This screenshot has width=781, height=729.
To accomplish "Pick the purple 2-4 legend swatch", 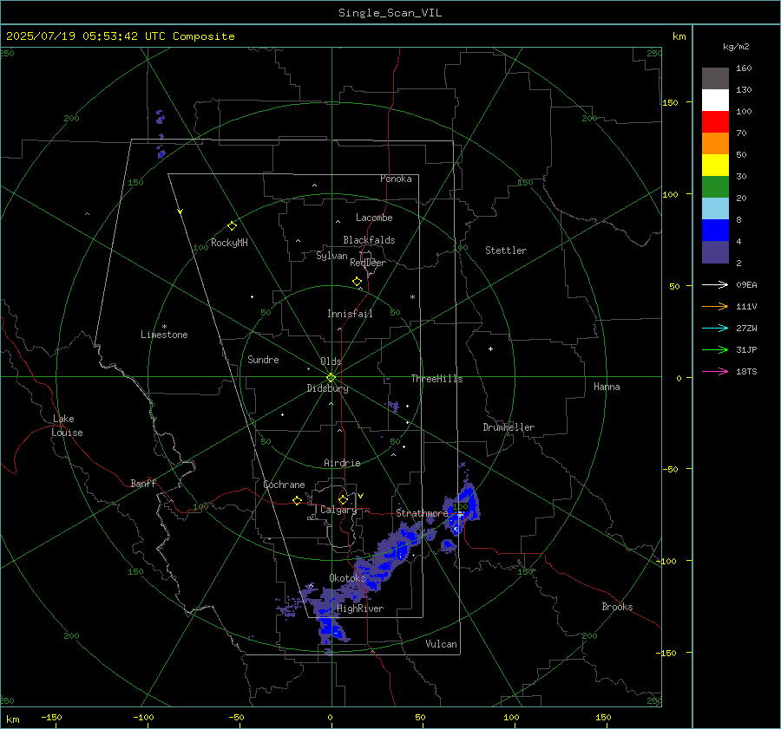I will [715, 251].
